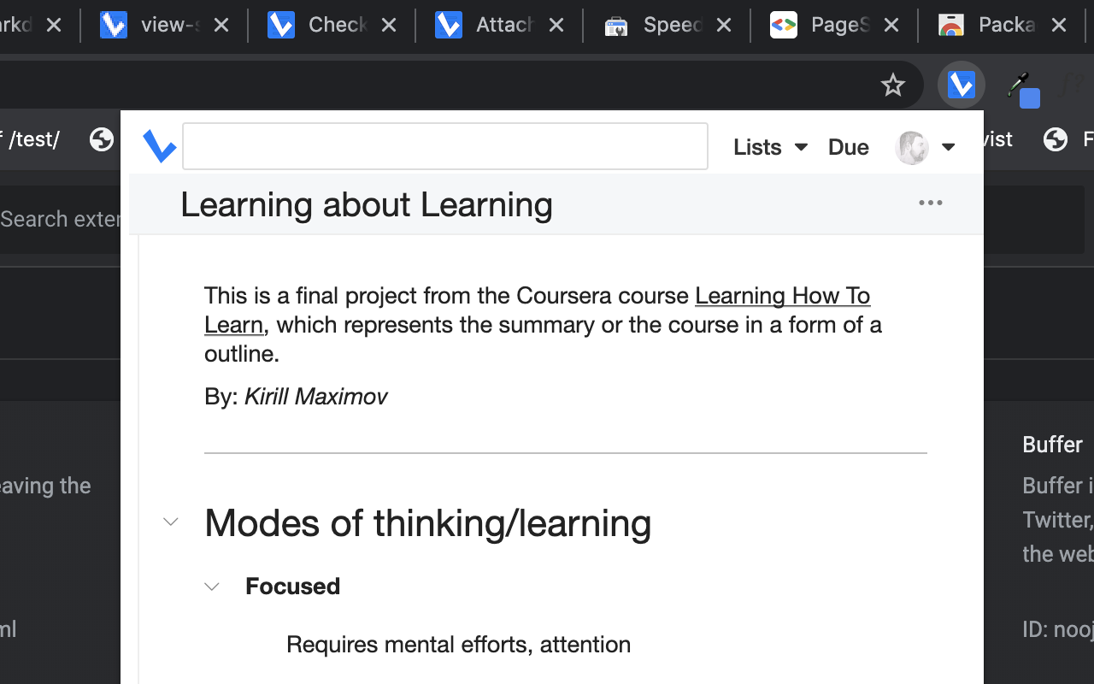
Task: Select the Requires mental efforts, attention item
Action: coord(458,645)
